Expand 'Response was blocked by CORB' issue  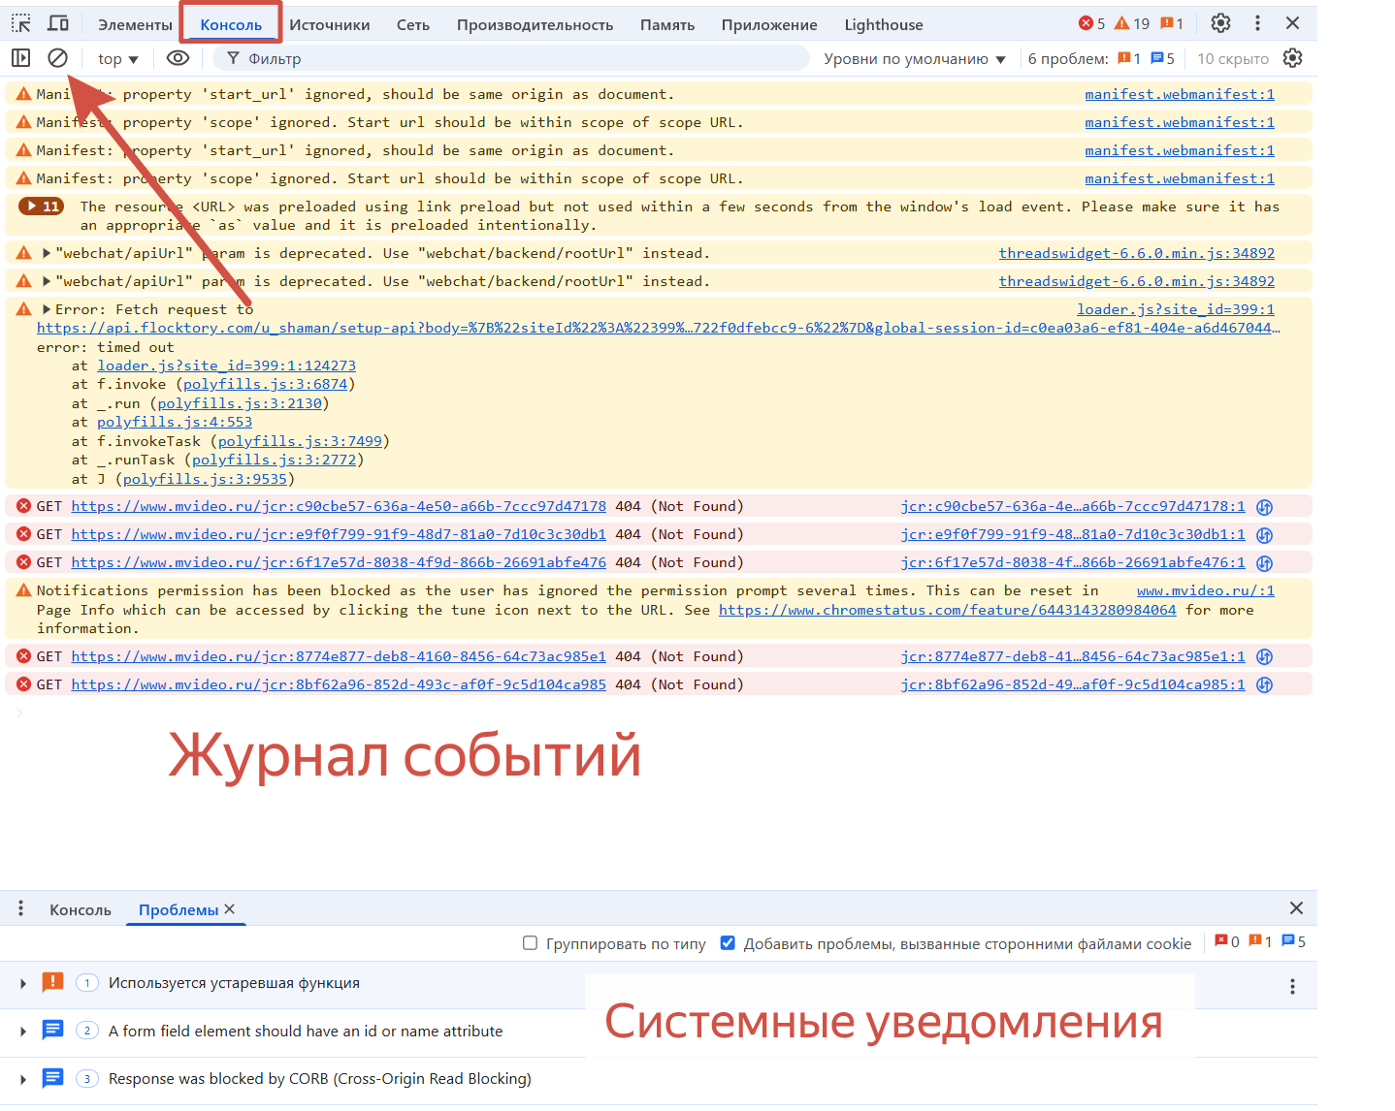(23, 1079)
